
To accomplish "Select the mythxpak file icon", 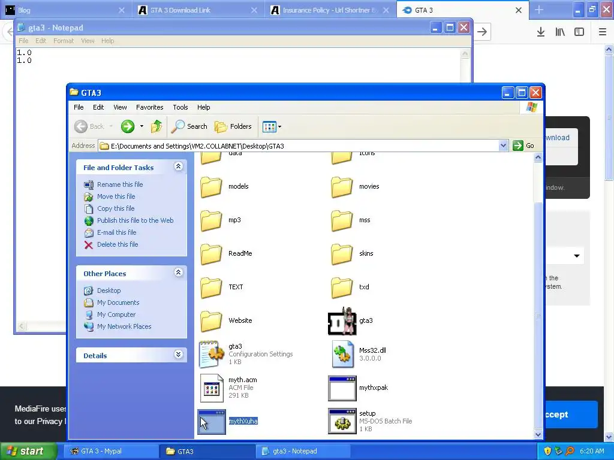I will pyautogui.click(x=342, y=388).
